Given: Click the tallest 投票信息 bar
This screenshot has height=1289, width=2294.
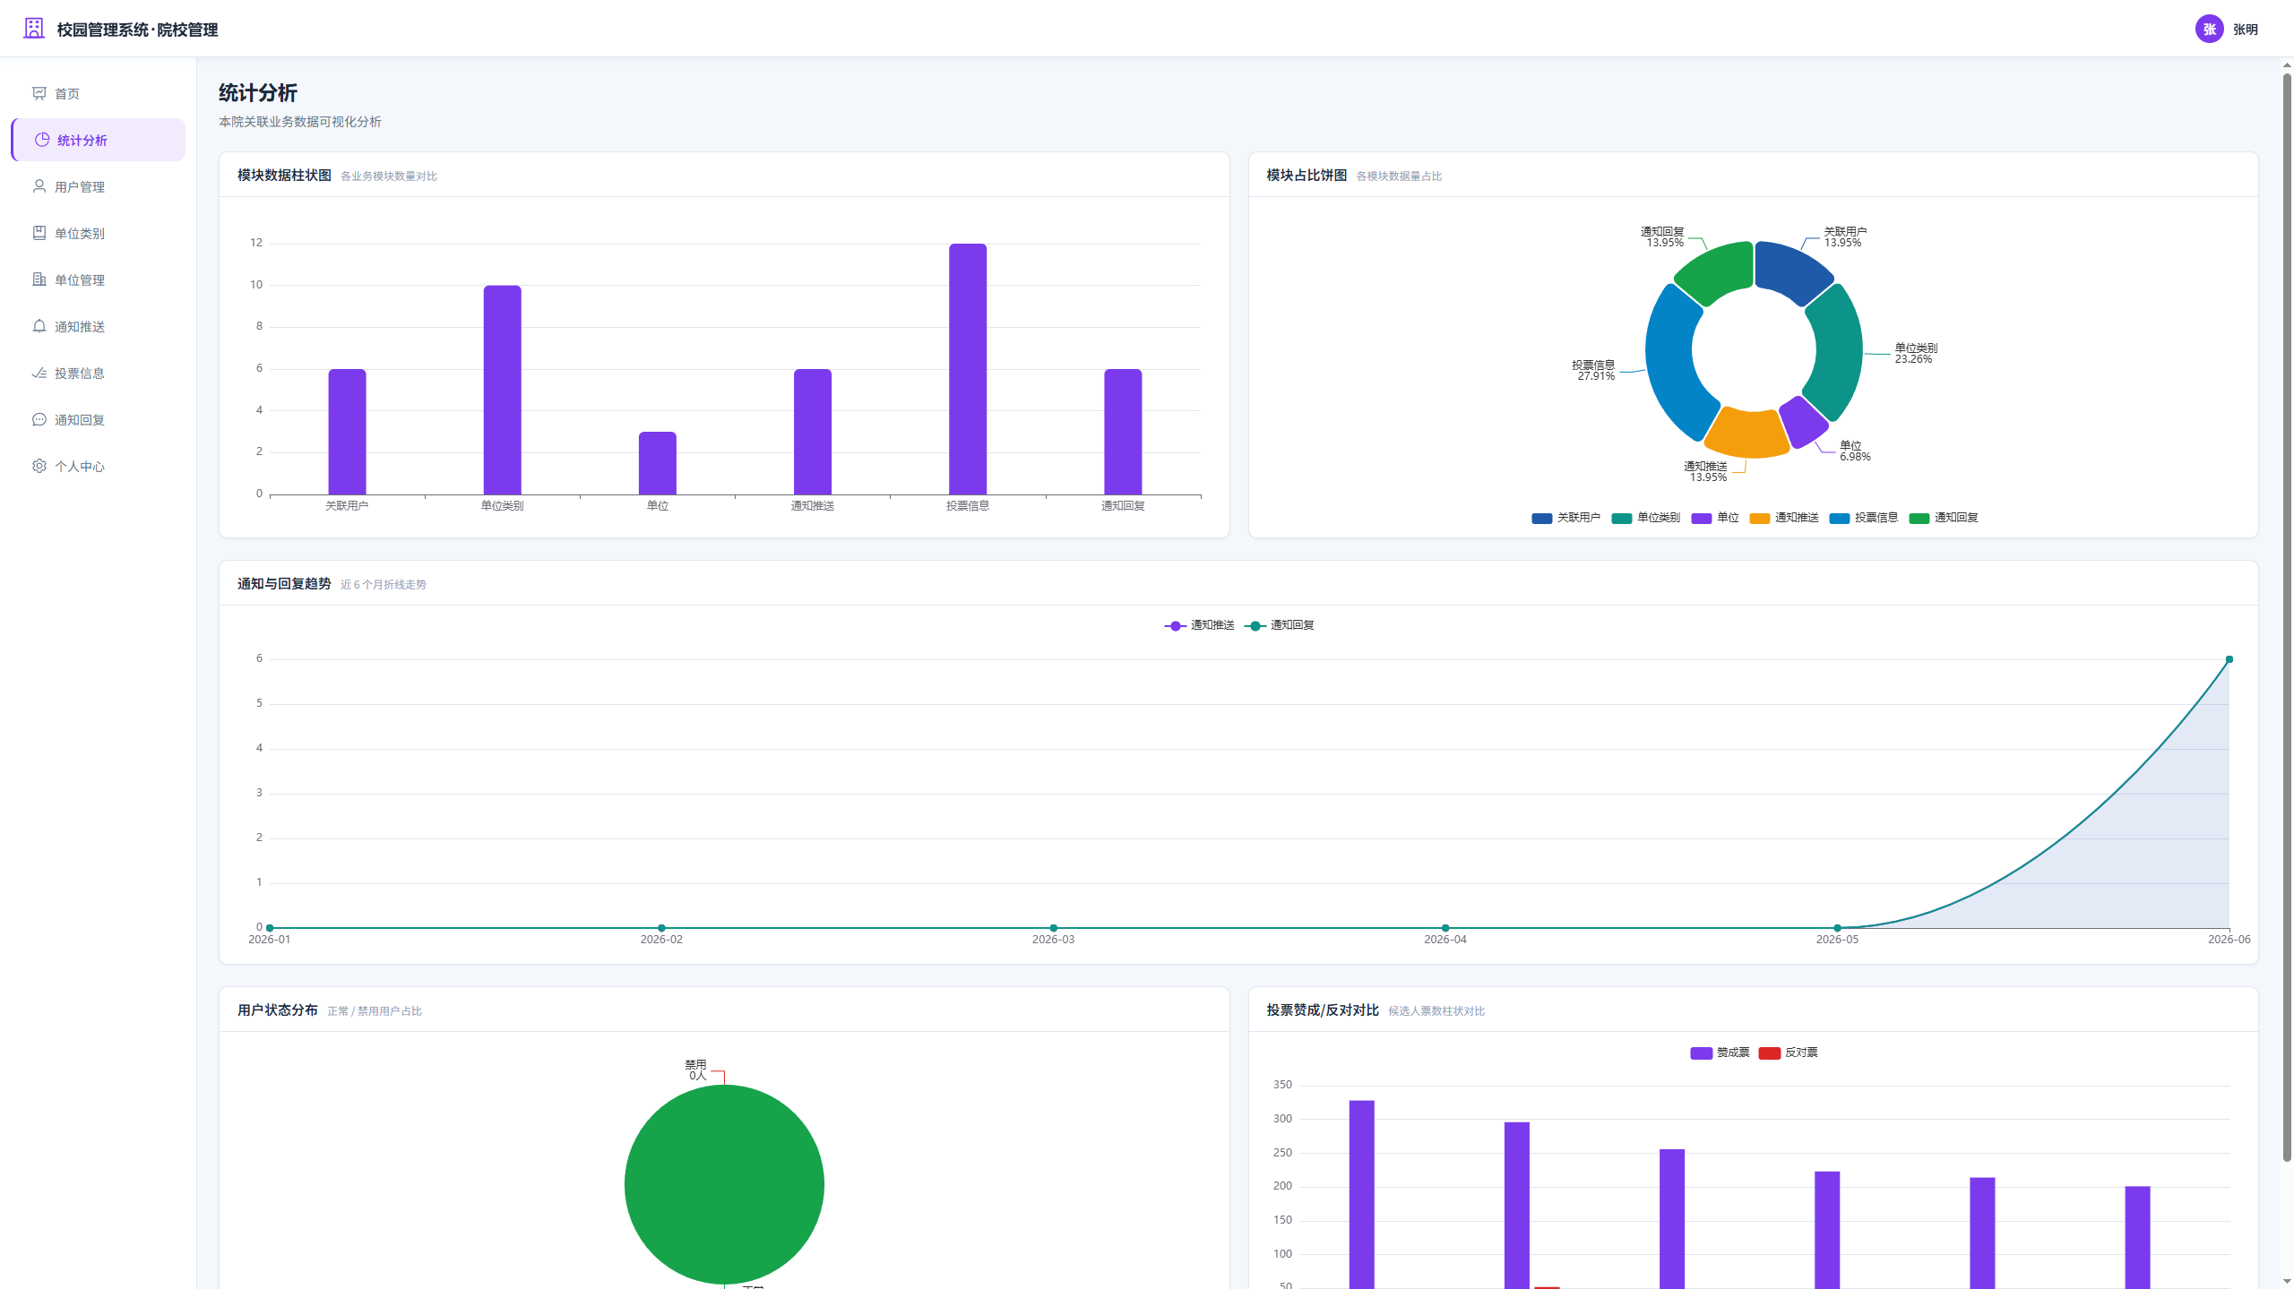Looking at the screenshot, I should (x=968, y=369).
